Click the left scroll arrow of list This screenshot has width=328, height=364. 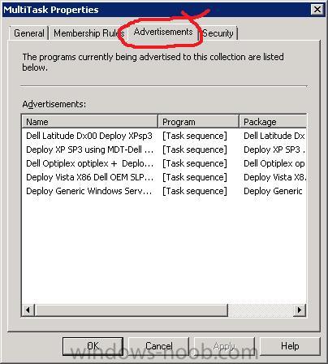28,310
